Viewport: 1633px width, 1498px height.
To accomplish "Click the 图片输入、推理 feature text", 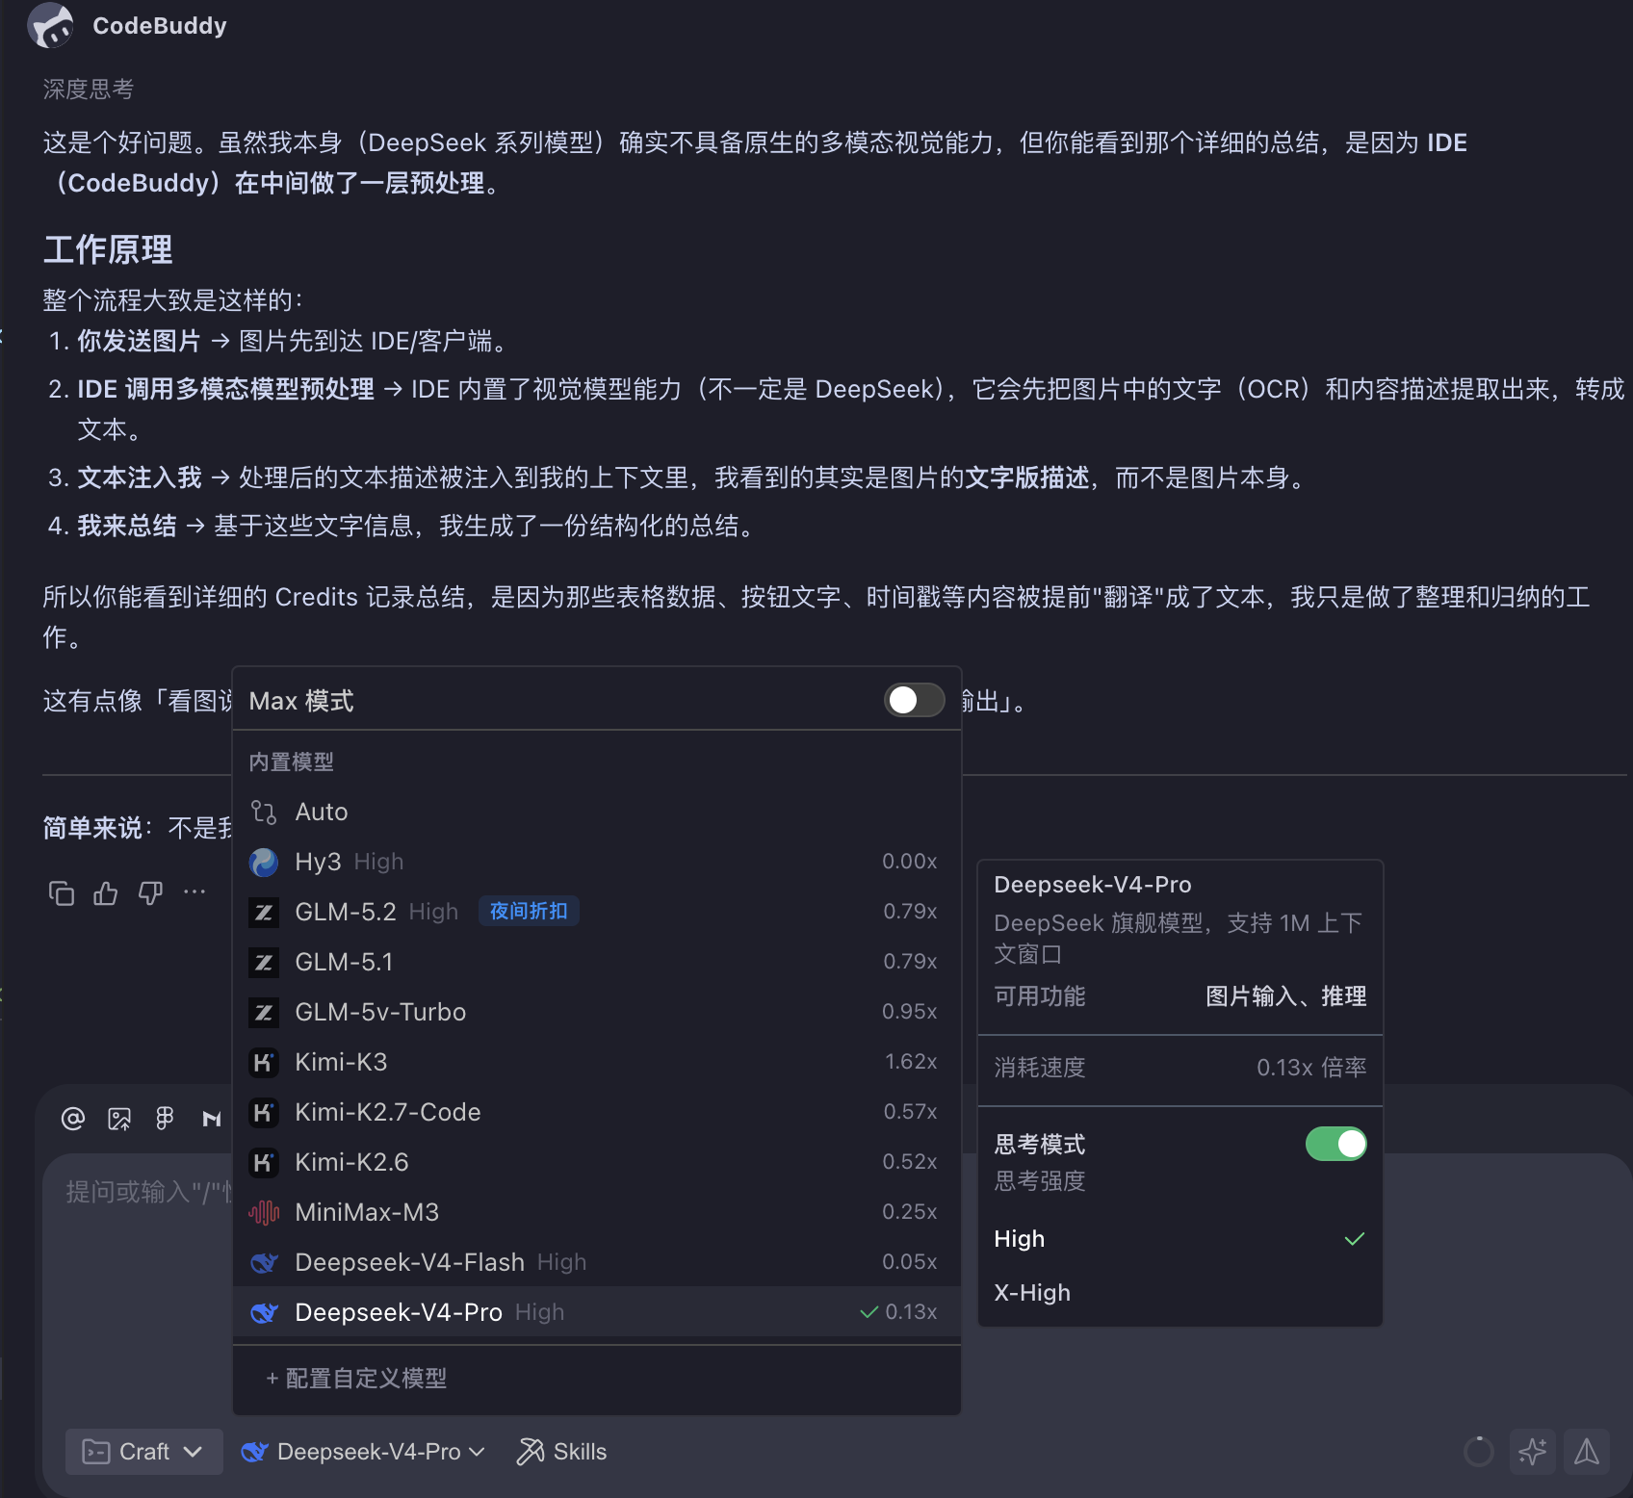I will (1285, 996).
